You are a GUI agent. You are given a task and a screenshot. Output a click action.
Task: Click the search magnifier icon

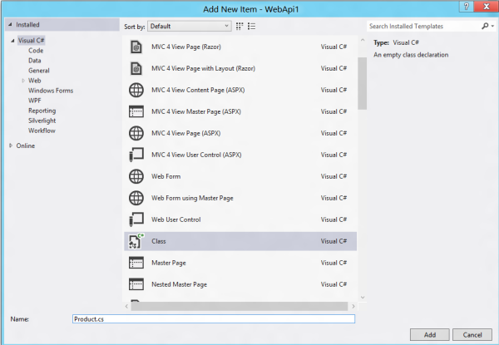[483, 27]
